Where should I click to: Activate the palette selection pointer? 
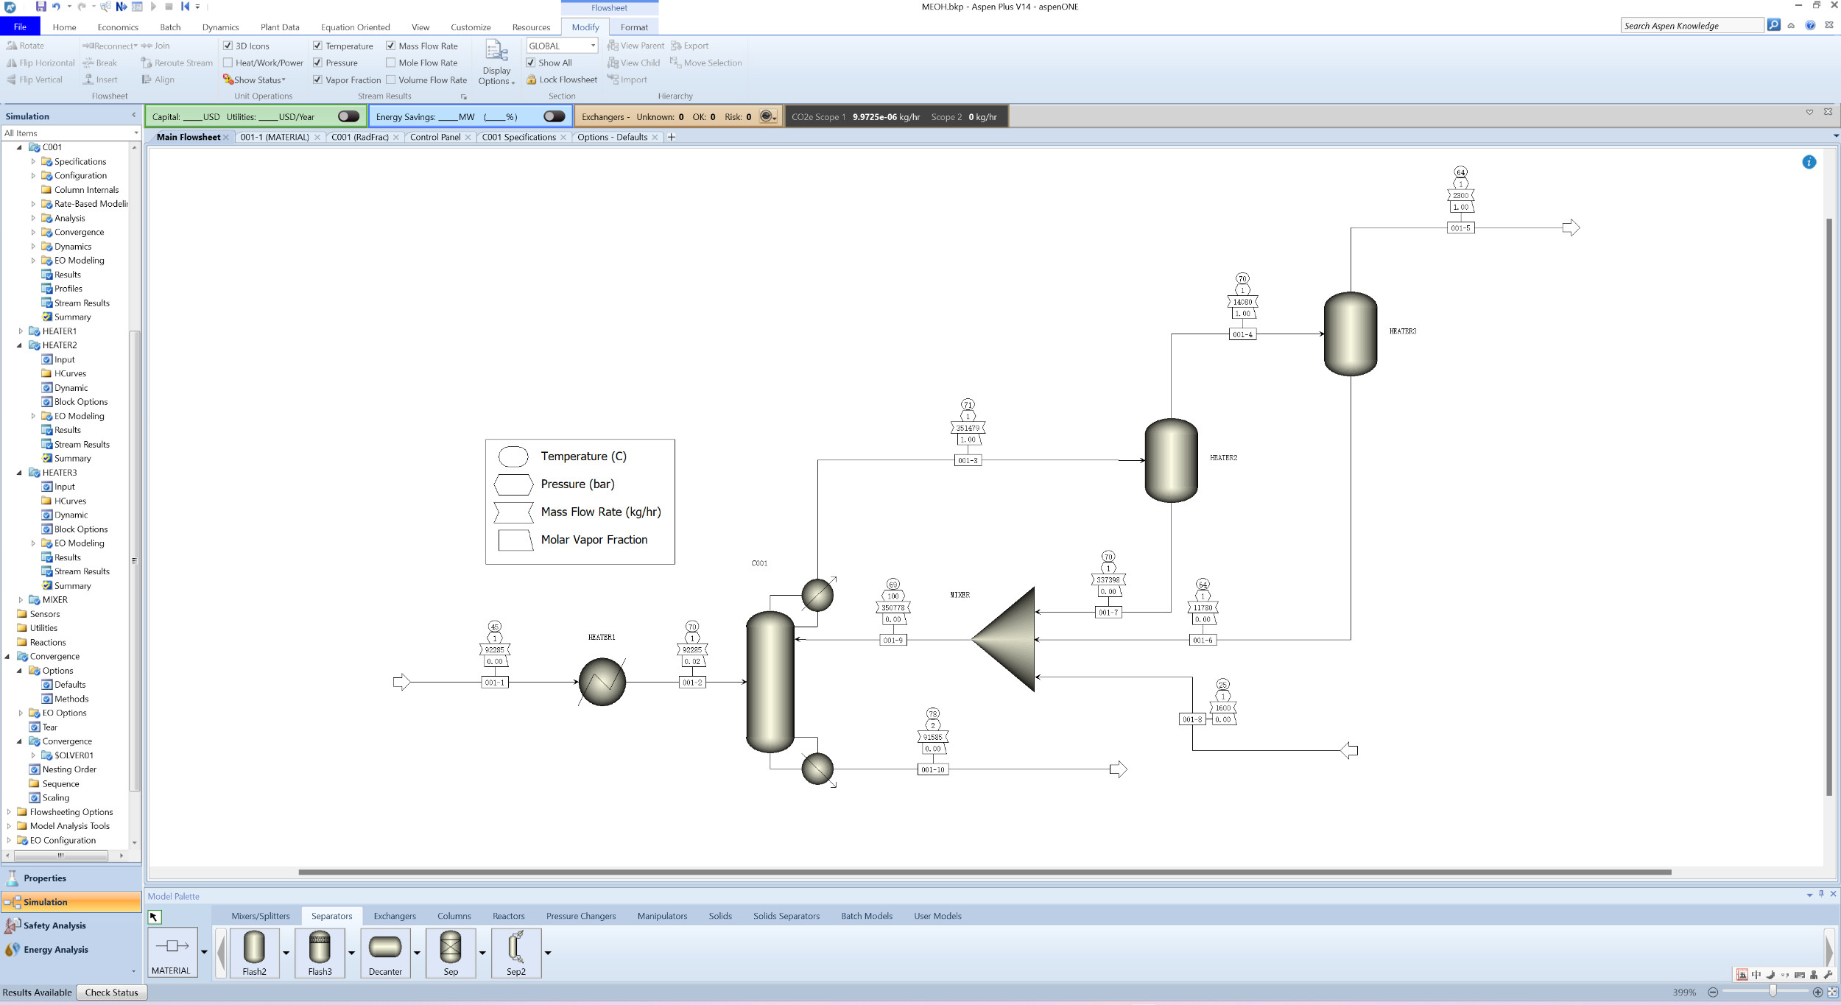pyautogui.click(x=154, y=917)
